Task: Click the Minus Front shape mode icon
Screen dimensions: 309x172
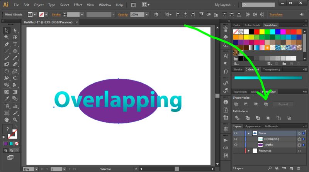Action: tap(246, 104)
